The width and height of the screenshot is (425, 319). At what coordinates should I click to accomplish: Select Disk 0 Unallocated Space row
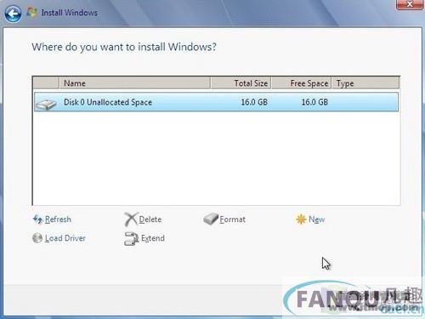pos(216,102)
